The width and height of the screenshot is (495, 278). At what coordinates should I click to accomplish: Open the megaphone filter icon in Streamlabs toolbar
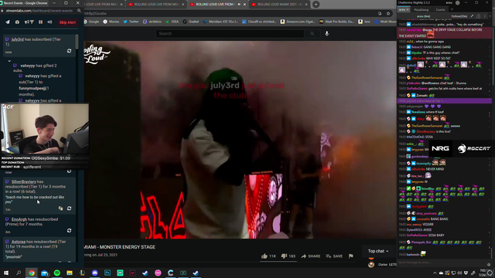coord(29,22)
